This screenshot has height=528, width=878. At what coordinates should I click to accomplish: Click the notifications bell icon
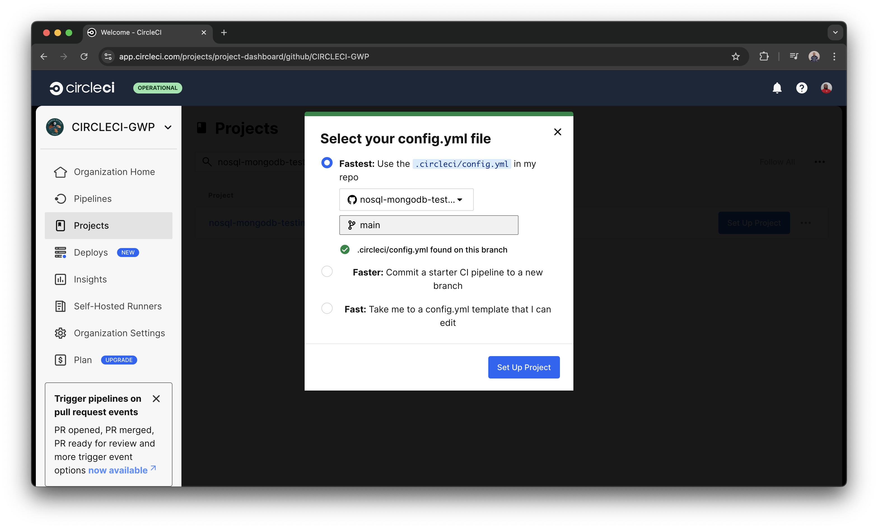[777, 88]
